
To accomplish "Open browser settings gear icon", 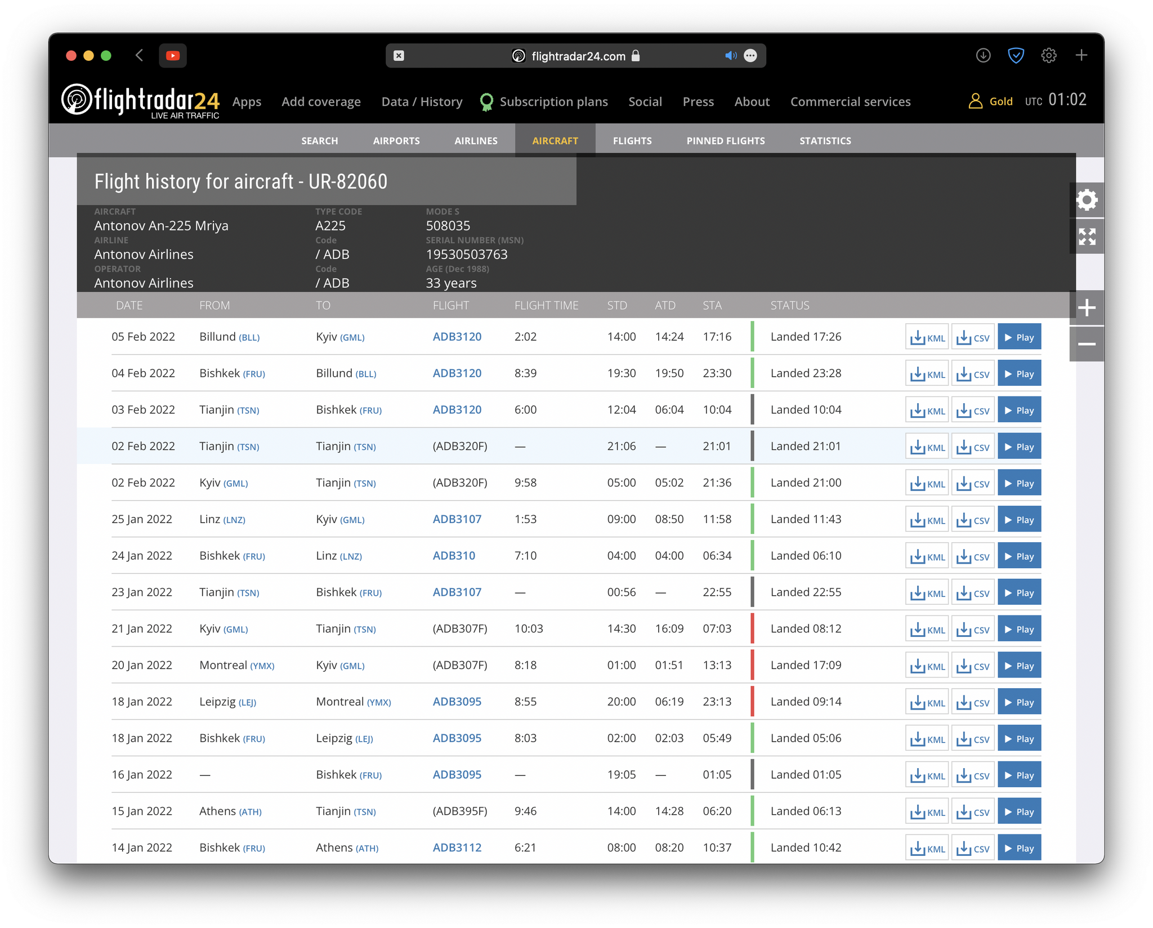I will (1048, 55).
